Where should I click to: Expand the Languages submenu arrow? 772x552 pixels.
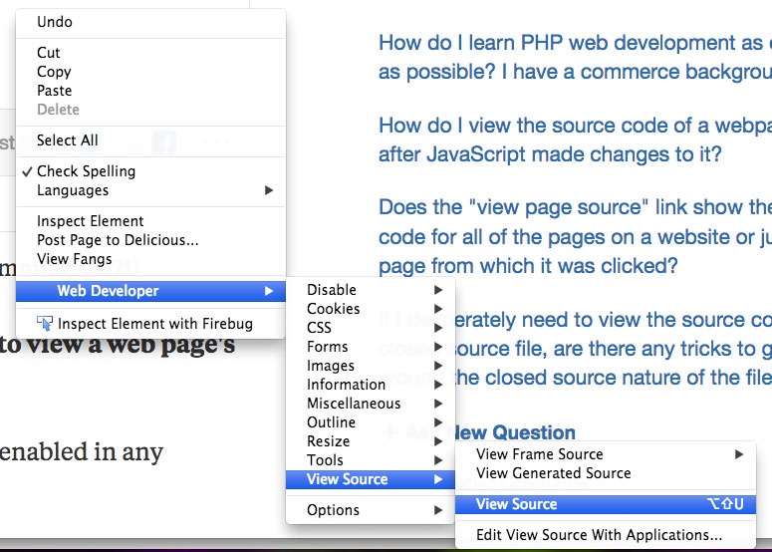click(x=268, y=190)
